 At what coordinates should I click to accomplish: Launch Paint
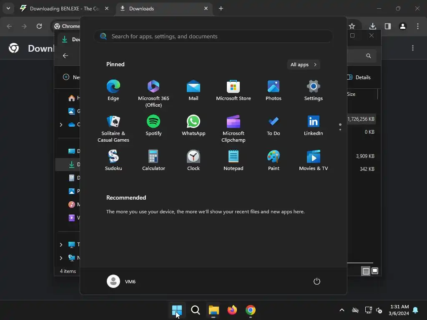[x=274, y=160]
